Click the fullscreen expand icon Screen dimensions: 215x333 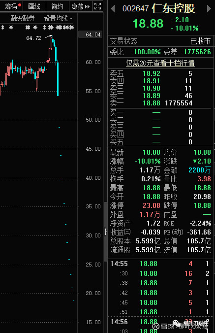coord(98,6)
